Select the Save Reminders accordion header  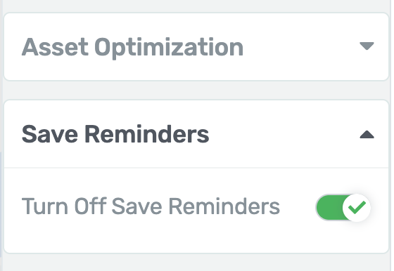(x=196, y=134)
